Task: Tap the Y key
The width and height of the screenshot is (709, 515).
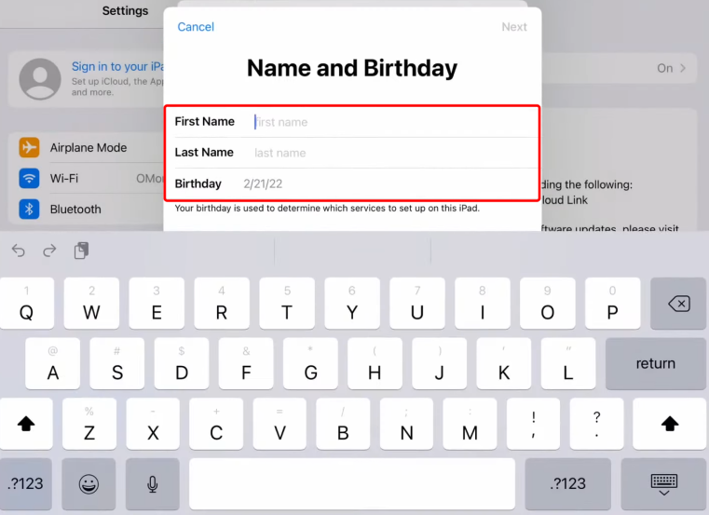Action: coord(352,304)
